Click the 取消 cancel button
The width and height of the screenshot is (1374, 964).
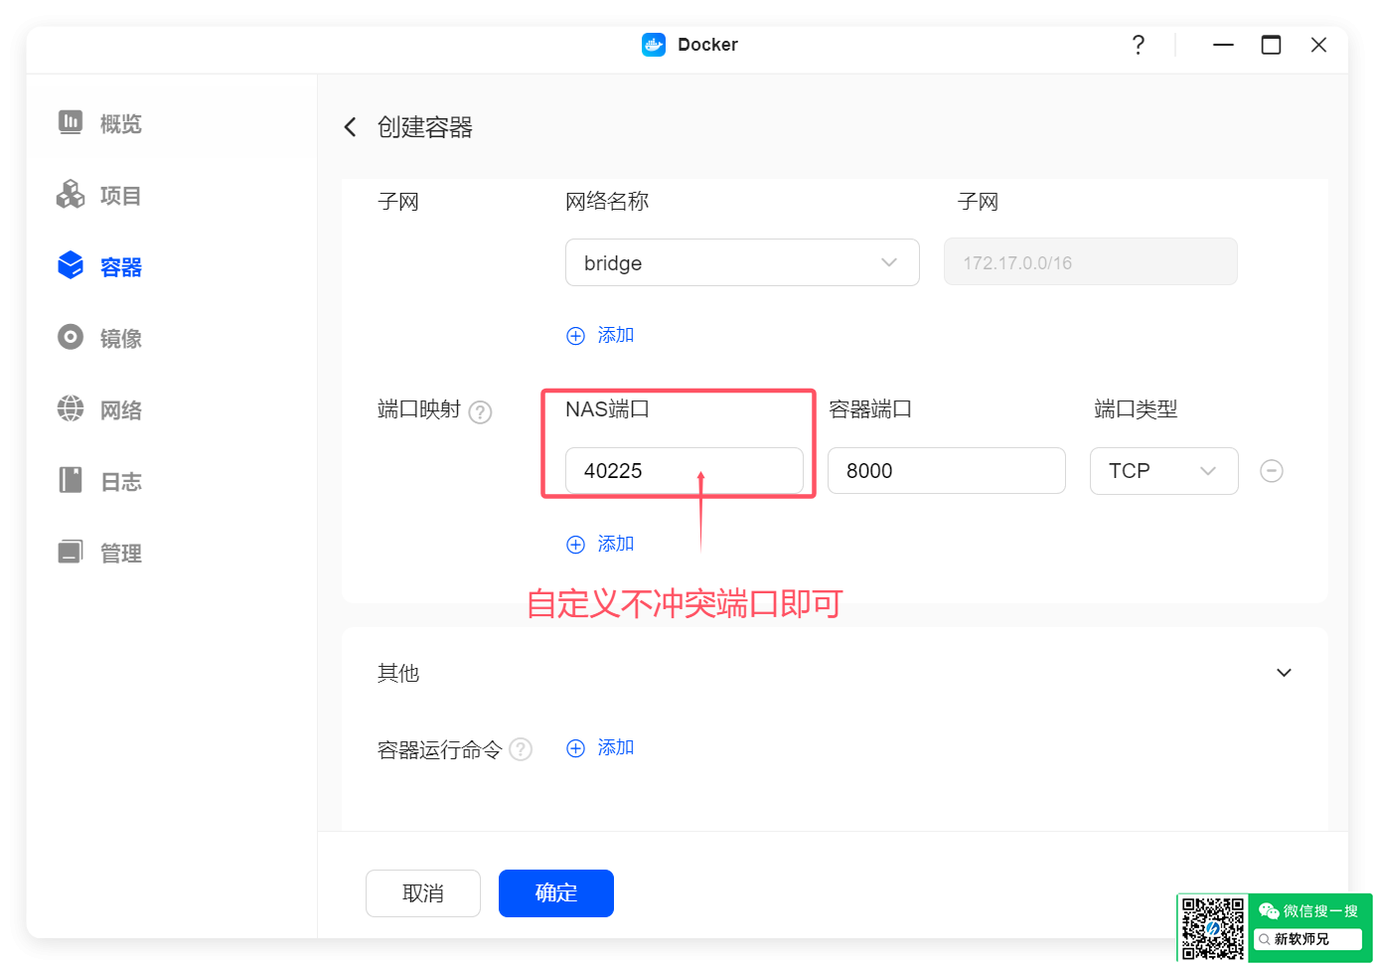(422, 893)
